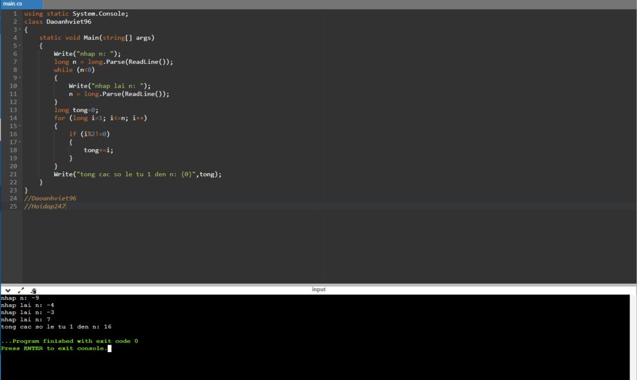This screenshot has height=380, width=637.
Task: Click 'n = long.Parse(ReadLine());' on line 11
Action: click(119, 94)
